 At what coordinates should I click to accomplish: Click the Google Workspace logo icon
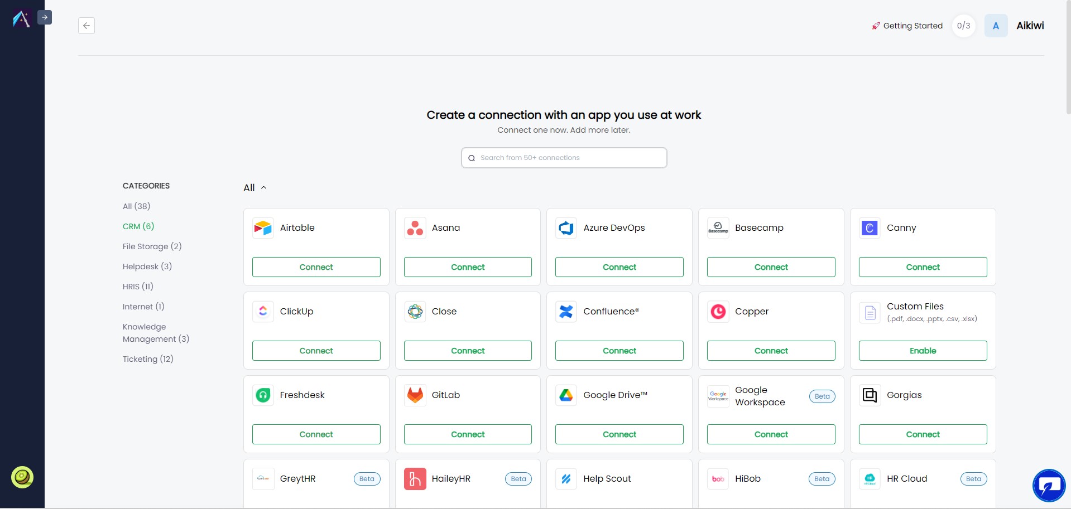pyautogui.click(x=718, y=396)
